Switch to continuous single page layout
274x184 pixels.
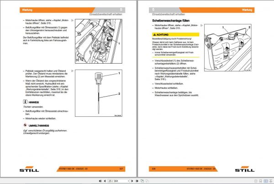pyautogui.click(x=261, y=181)
